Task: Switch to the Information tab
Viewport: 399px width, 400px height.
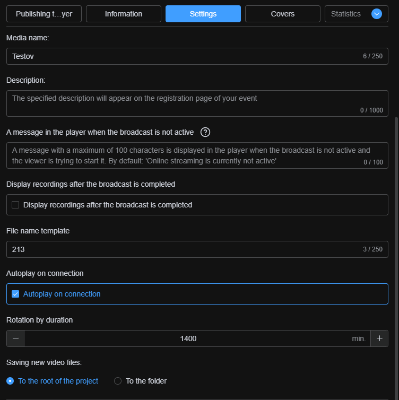Action: [x=124, y=14]
